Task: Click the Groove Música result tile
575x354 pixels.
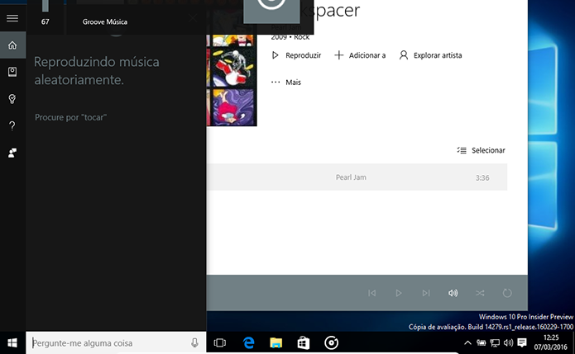Action: [x=105, y=22]
